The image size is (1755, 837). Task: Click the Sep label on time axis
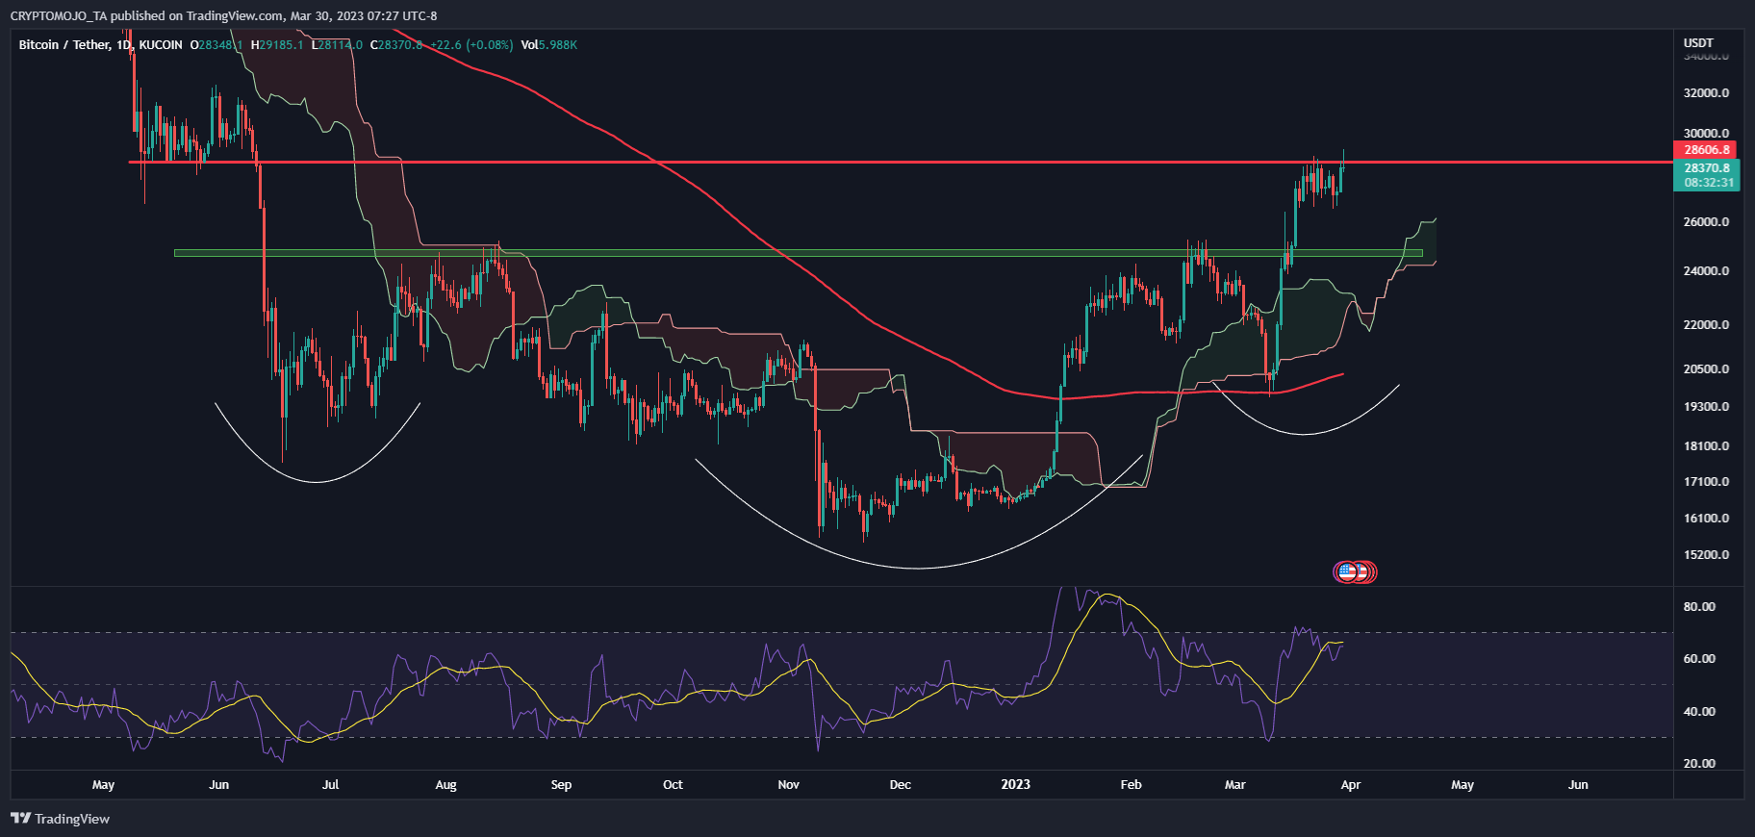click(561, 785)
